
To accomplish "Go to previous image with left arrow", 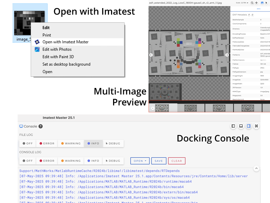I will click(x=151, y=55).
